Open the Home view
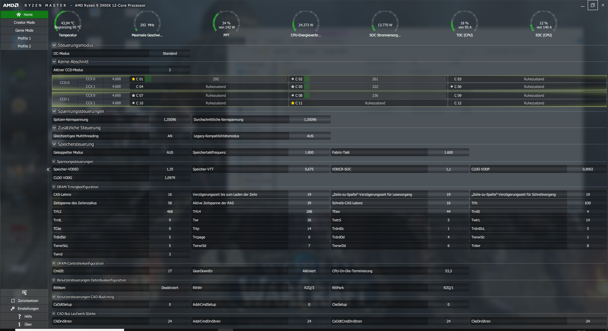Viewport: 608px width, 331px height. pos(24,15)
